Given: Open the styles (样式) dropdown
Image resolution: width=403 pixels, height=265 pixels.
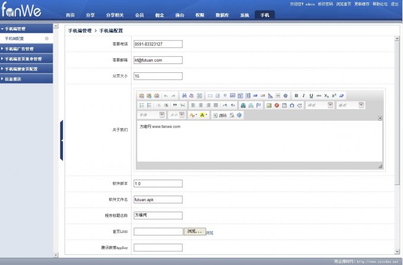Looking at the screenshot, I should coord(320,105).
